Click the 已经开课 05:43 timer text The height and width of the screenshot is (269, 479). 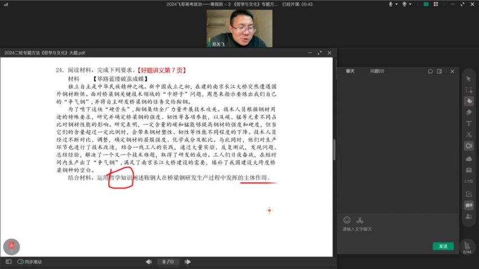pyautogui.click(x=297, y=5)
